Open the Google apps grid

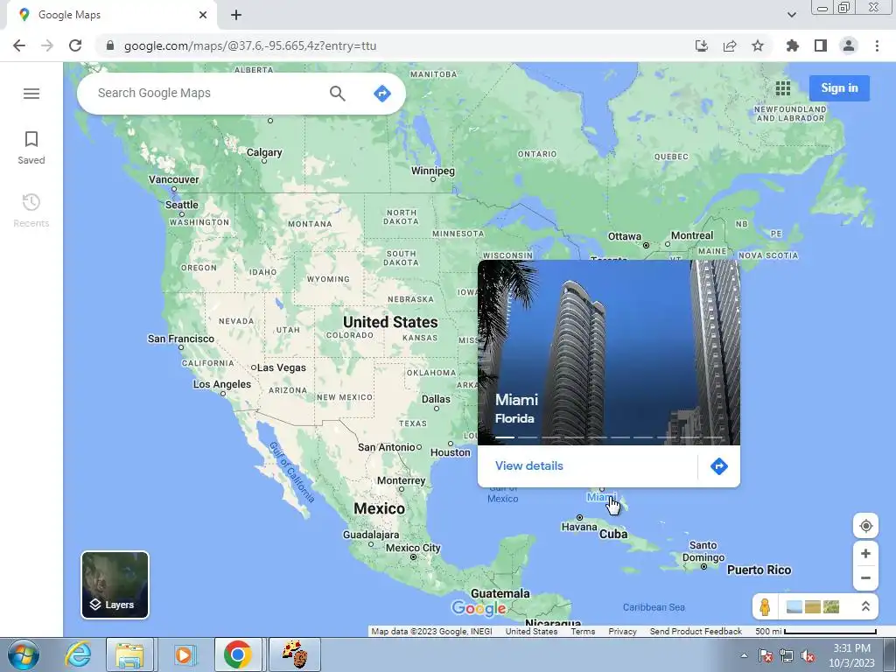tap(783, 88)
